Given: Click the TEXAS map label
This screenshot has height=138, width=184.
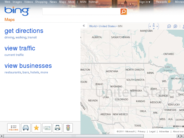Looking at the screenshot, I should (x=138, y=126).
